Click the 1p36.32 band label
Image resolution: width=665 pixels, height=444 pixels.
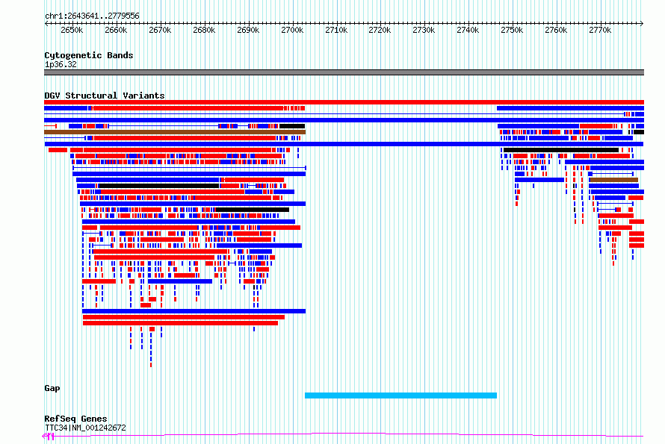(x=61, y=64)
